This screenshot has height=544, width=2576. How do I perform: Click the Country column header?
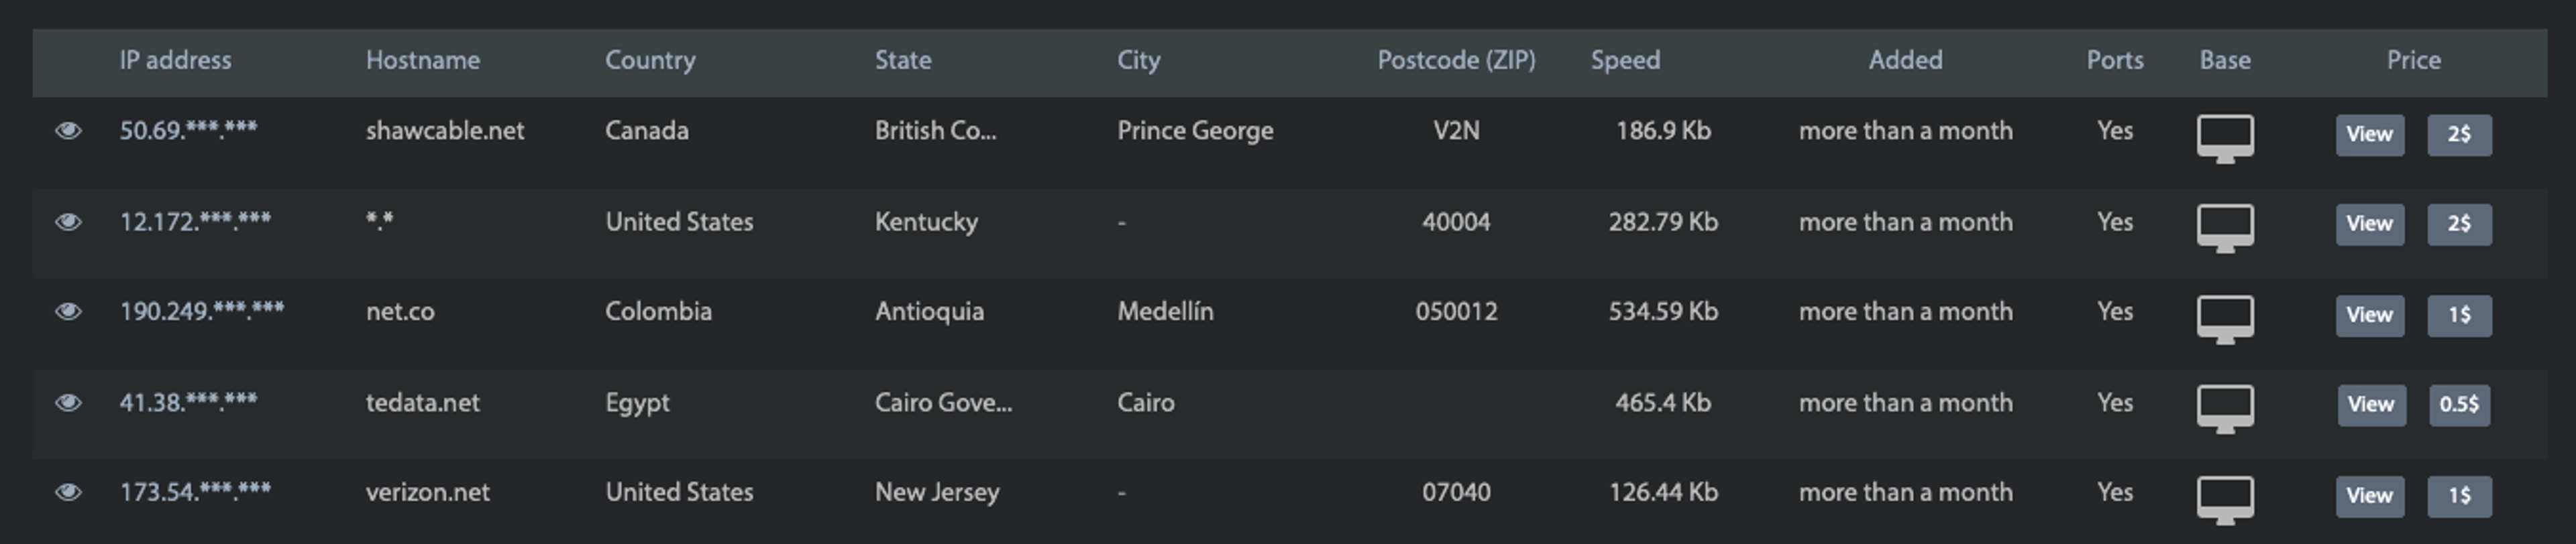(x=650, y=60)
